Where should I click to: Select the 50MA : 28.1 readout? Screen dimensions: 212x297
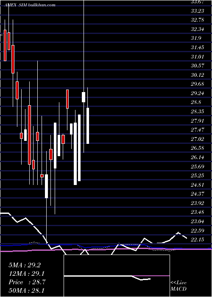click(27, 290)
